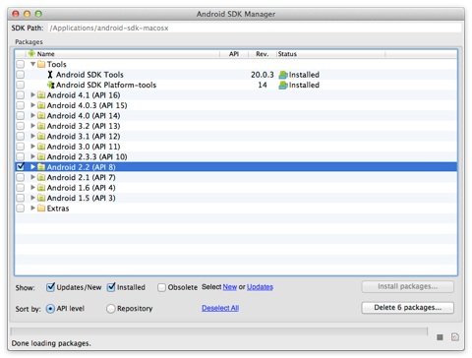
Task: Click the stop operation square icon
Action: click(440, 337)
